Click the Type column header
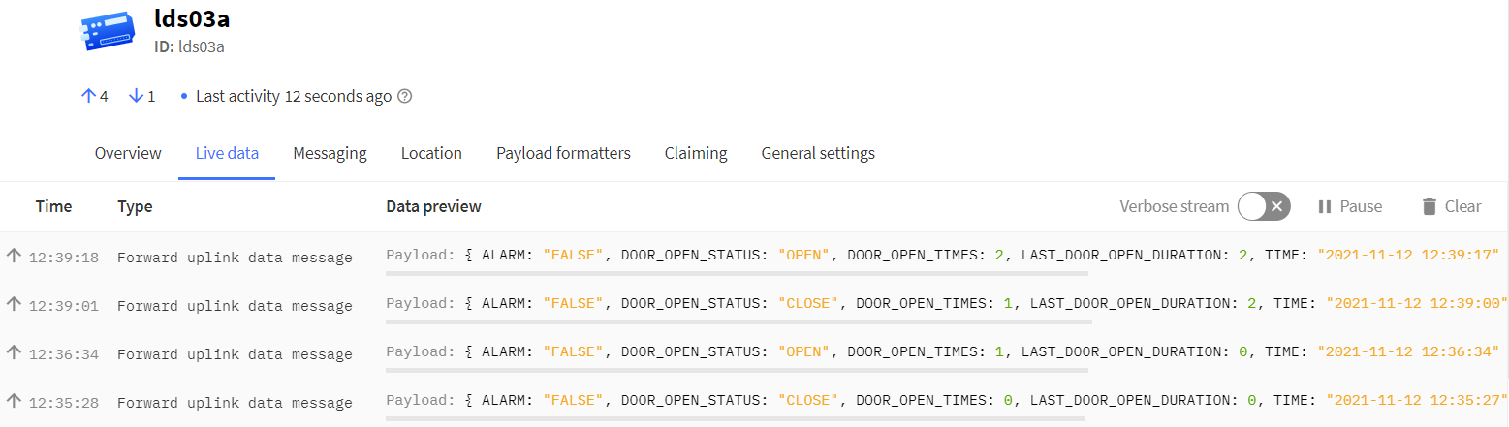This screenshot has width=1509, height=427. point(135,206)
